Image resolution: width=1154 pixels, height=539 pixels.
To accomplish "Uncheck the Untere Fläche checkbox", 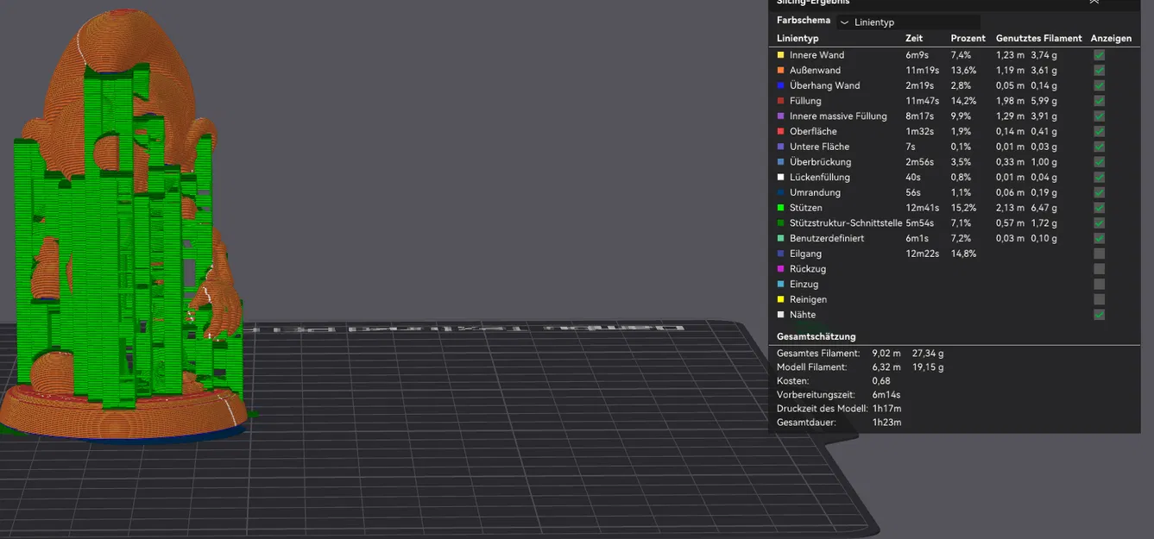I will pos(1099,147).
